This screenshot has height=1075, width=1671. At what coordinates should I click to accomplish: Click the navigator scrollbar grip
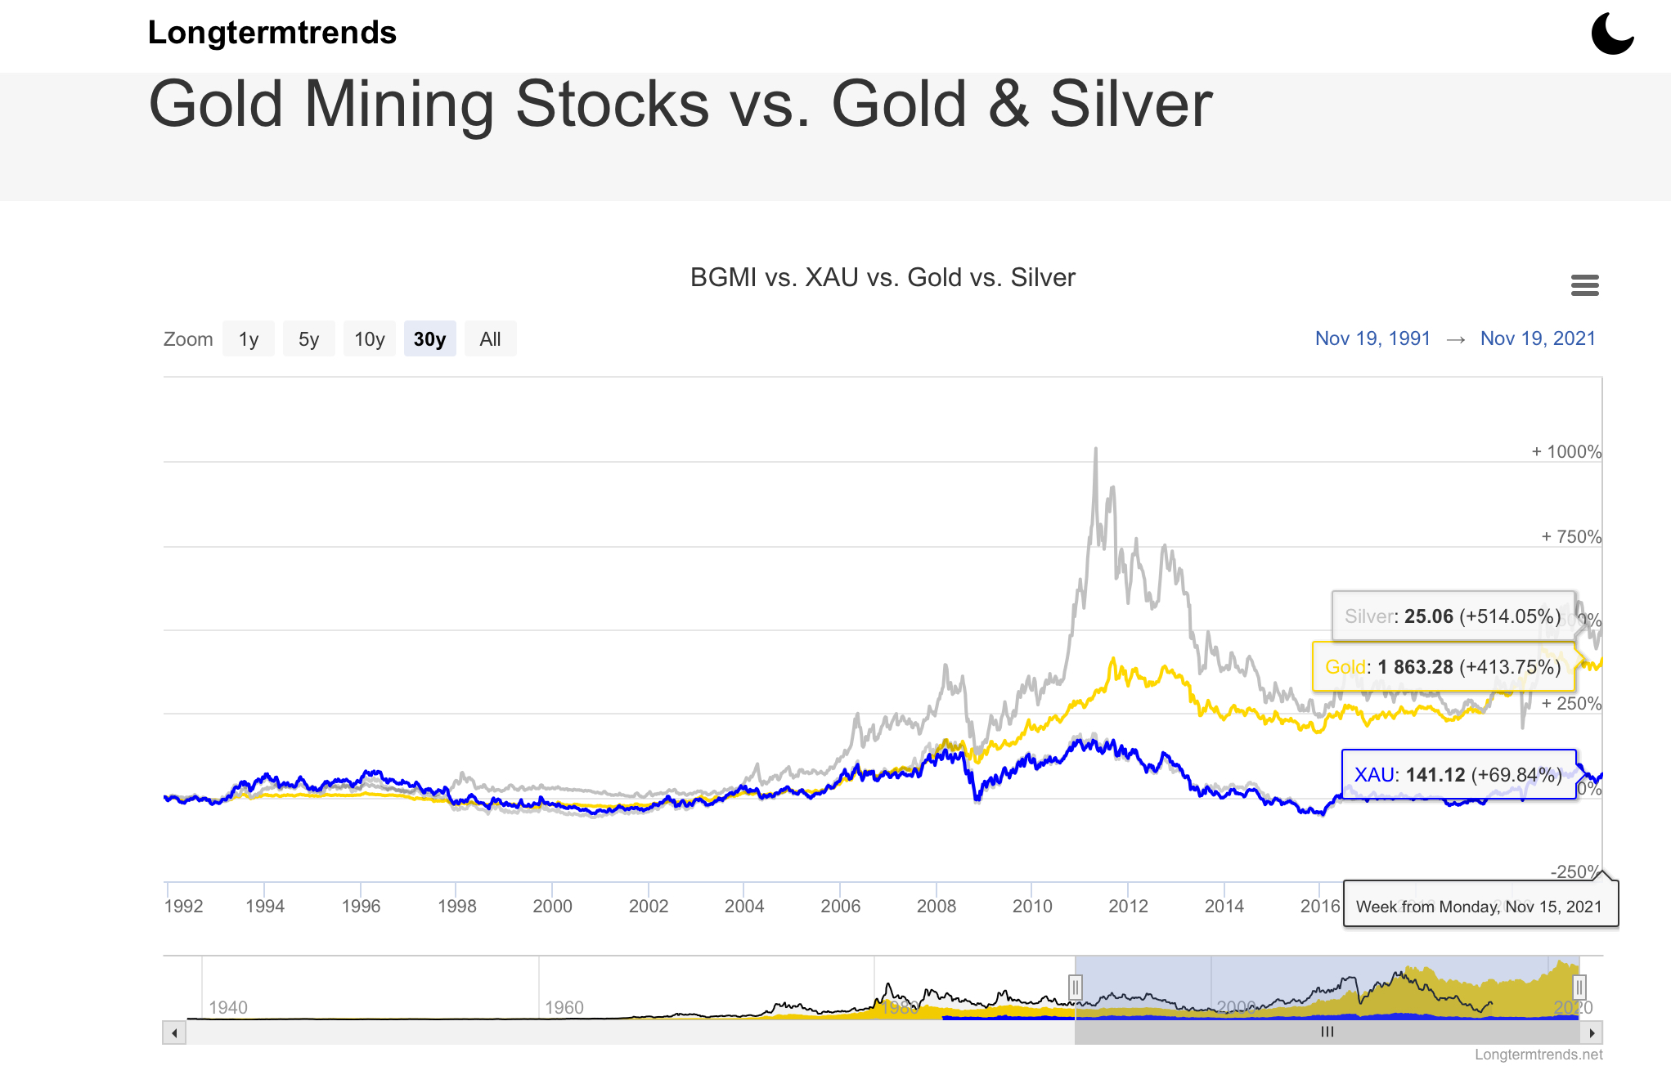[1327, 1032]
